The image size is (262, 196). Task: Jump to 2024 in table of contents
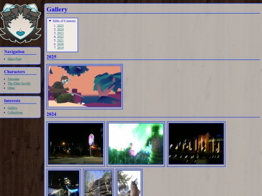[60, 30]
